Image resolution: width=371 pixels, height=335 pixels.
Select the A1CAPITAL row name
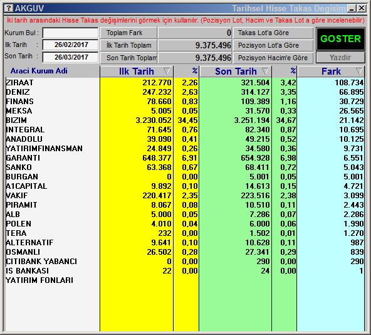click(26, 186)
